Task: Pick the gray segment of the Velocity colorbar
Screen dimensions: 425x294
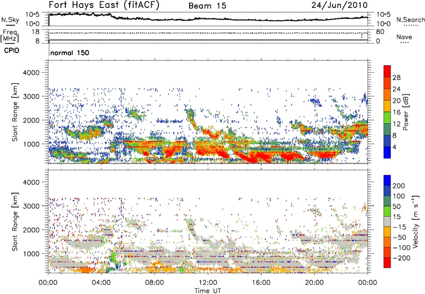Action: coord(387,222)
